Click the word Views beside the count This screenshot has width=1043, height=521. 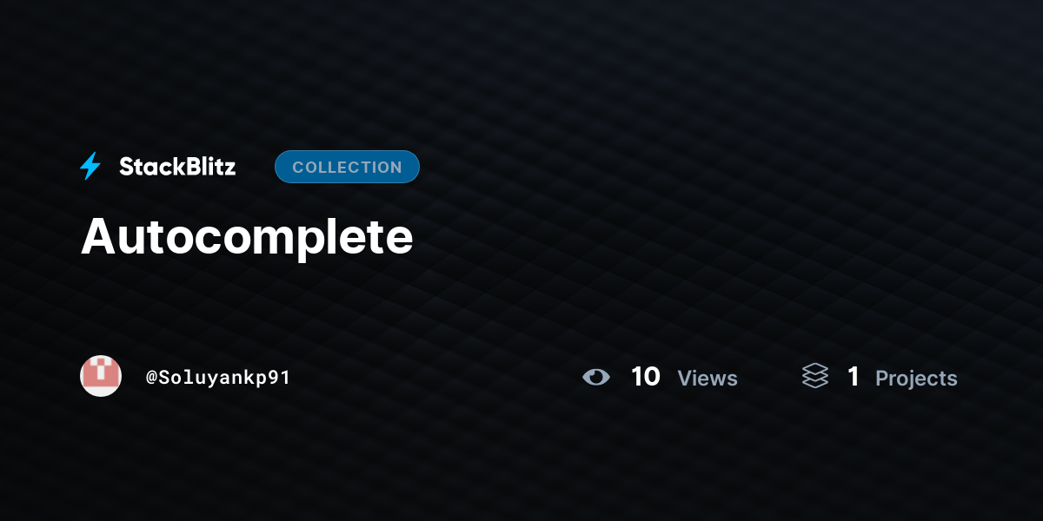pyautogui.click(x=708, y=379)
